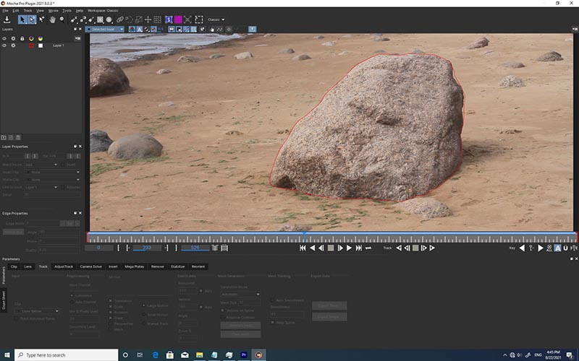Click the Layer 1 white matte color swatch
Image resolution: width=579 pixels, height=361 pixels.
coord(41,45)
